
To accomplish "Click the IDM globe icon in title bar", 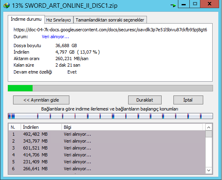I will coord(7,6).
